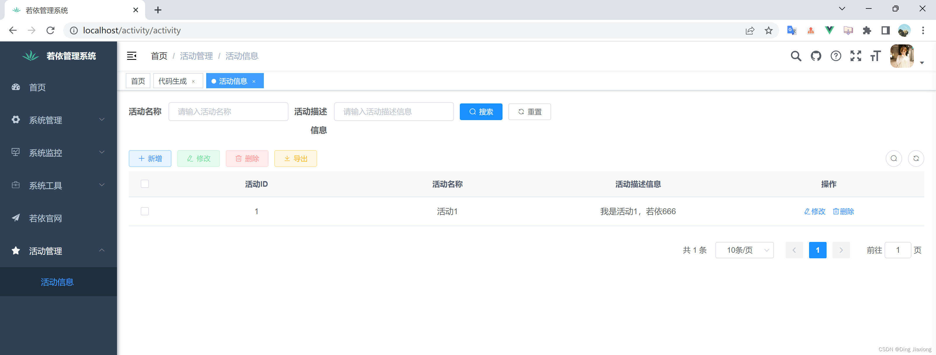
Task: Tick the checkbox for activity row 1
Action: [x=144, y=211]
